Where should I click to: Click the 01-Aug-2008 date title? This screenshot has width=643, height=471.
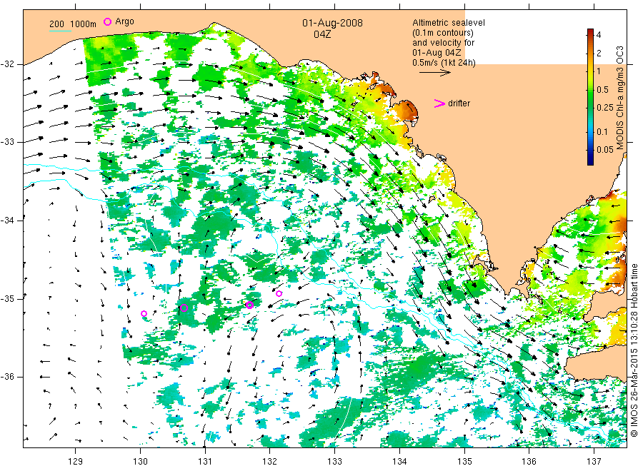click(332, 23)
